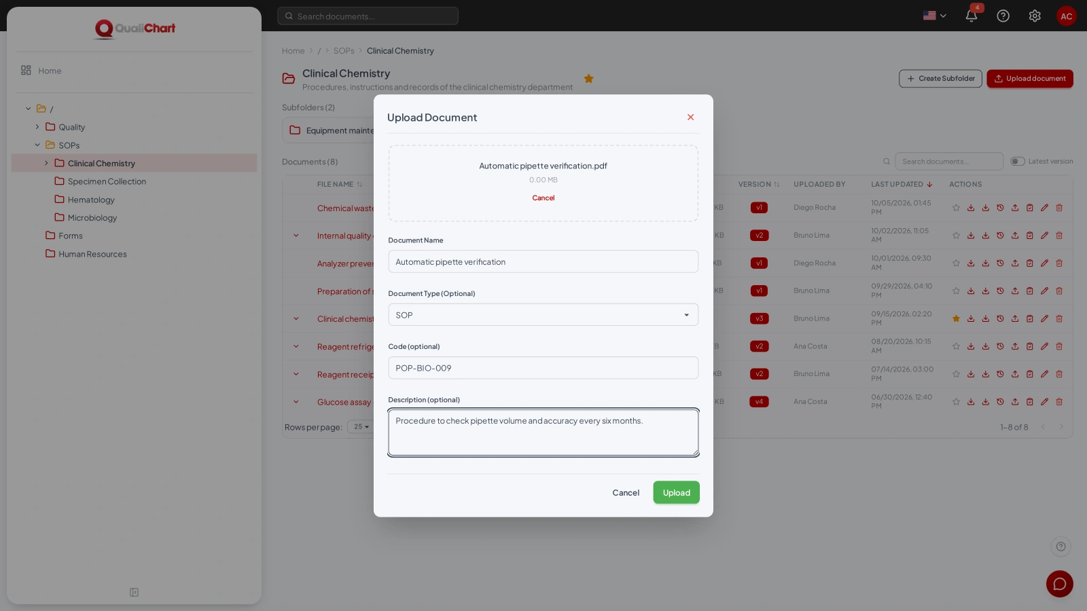The width and height of the screenshot is (1087, 611).
Task: Cancel the upload dialog via footer Cancel
Action: (x=626, y=493)
